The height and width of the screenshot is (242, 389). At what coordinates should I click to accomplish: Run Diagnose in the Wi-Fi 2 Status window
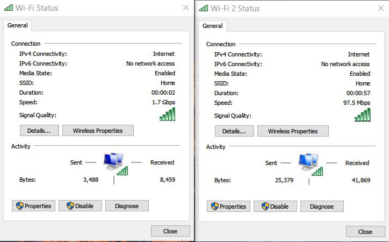(322, 207)
